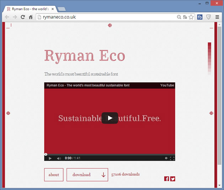Click the scrollbar down arrow

tap(219, 185)
